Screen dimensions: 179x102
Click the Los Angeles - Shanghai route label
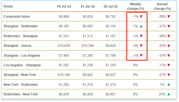coord(22,65)
